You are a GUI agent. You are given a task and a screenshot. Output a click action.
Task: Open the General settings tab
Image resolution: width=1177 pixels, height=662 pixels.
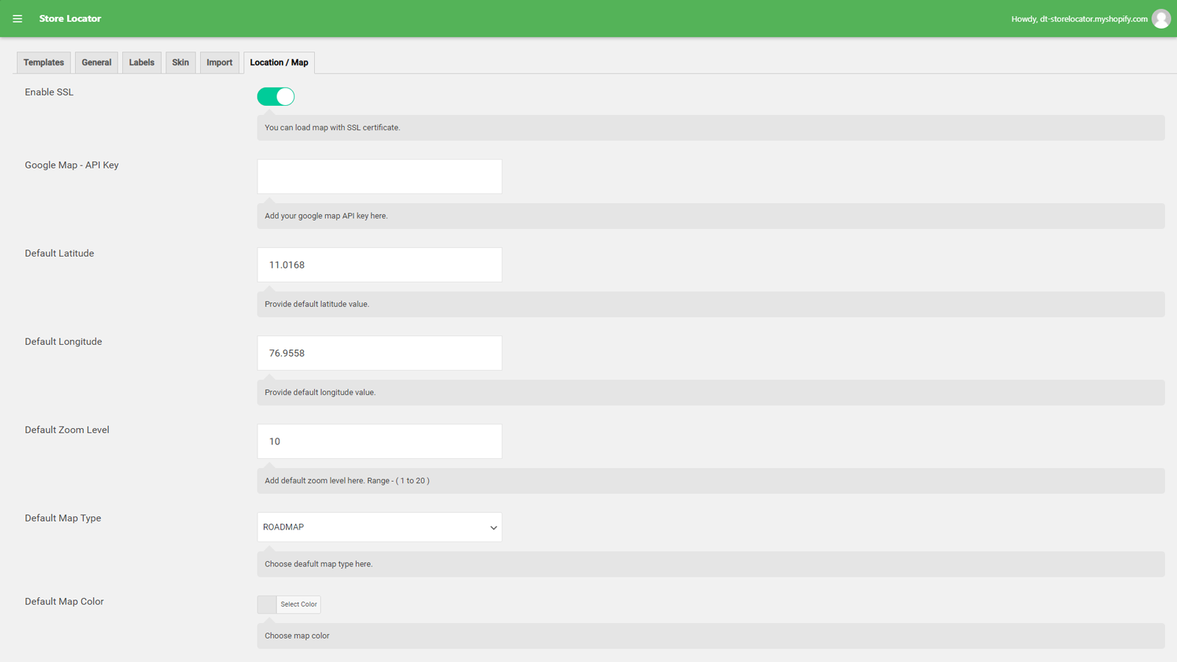click(x=96, y=63)
